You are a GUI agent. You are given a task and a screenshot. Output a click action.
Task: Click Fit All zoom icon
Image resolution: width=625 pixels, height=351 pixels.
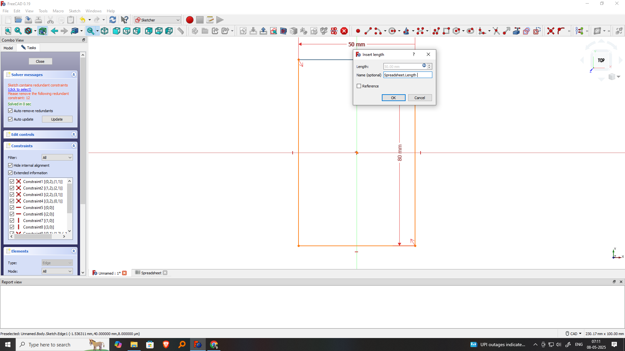click(x=8, y=31)
